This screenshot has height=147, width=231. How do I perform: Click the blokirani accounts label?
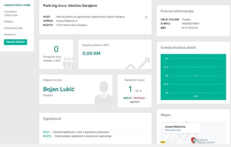click(139, 98)
